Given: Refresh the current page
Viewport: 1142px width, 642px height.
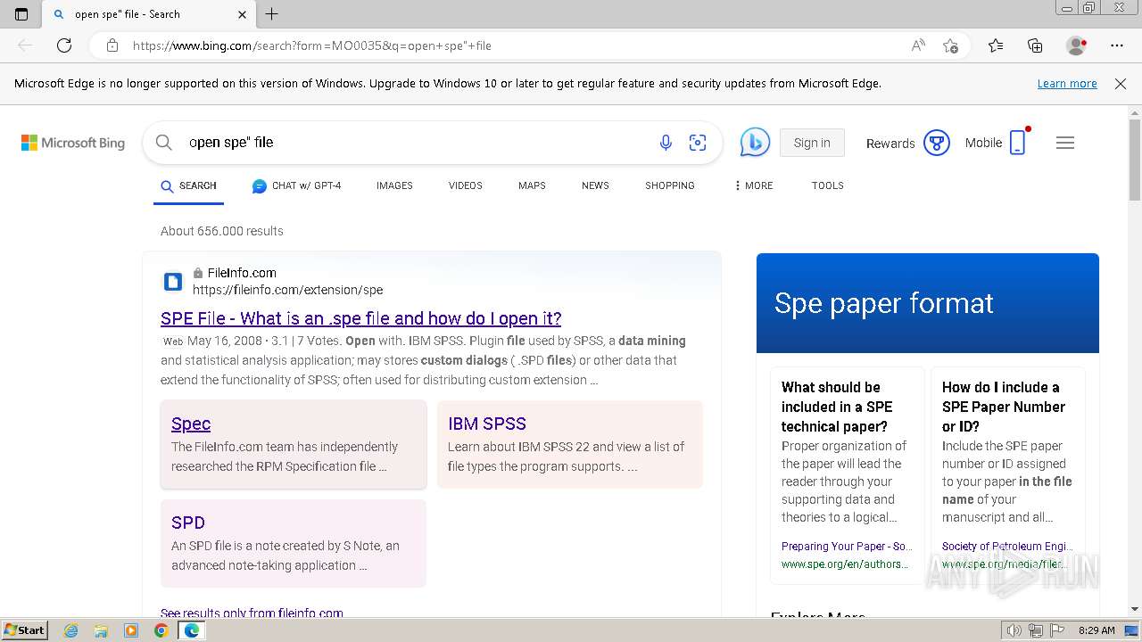Looking at the screenshot, I should (x=64, y=45).
